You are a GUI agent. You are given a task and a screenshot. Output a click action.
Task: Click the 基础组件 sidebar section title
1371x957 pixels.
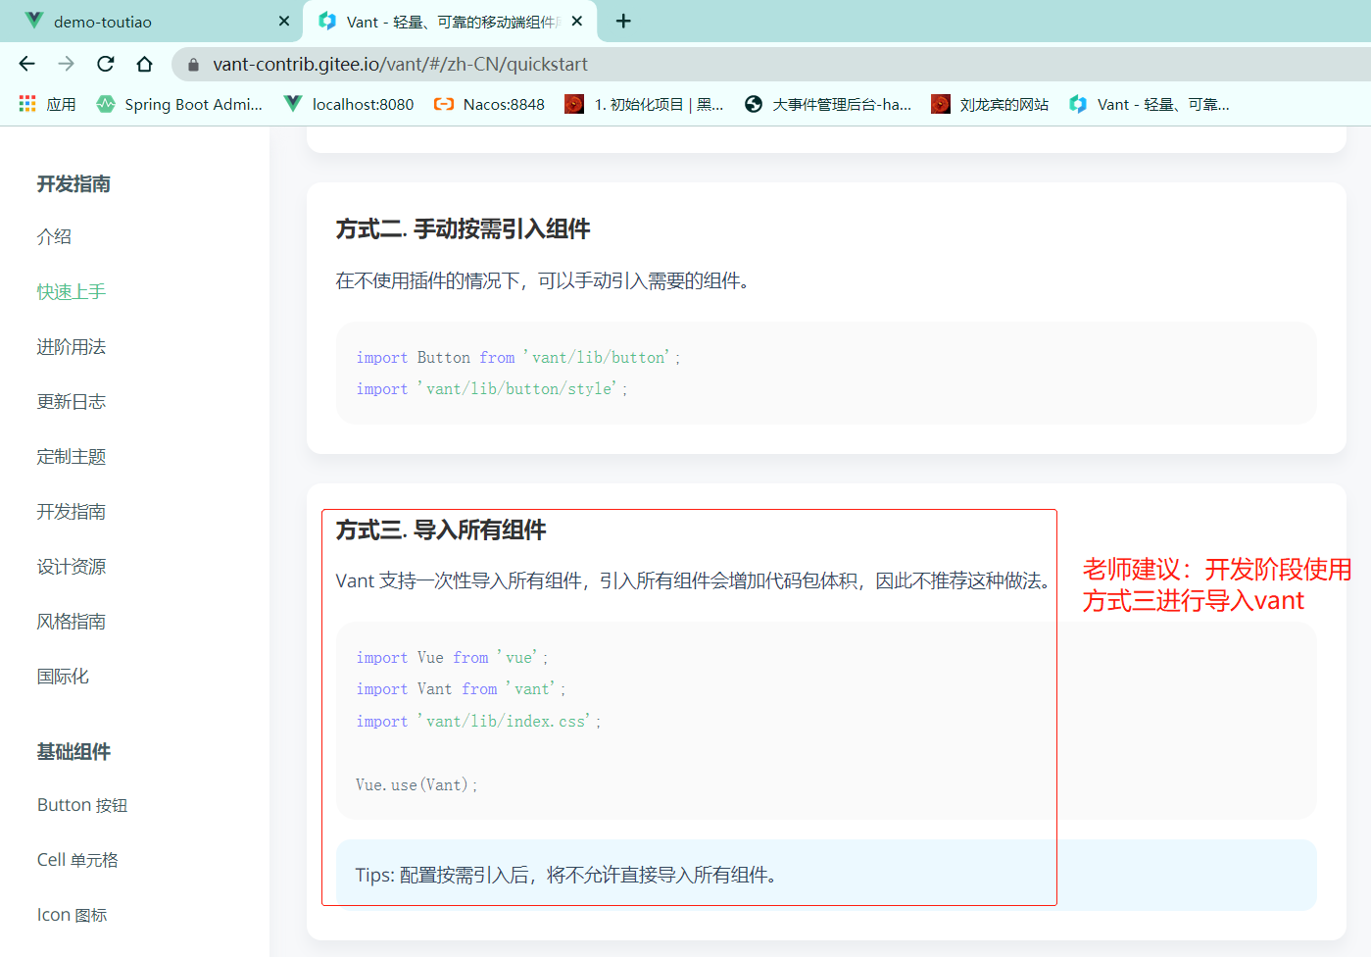pos(73,752)
